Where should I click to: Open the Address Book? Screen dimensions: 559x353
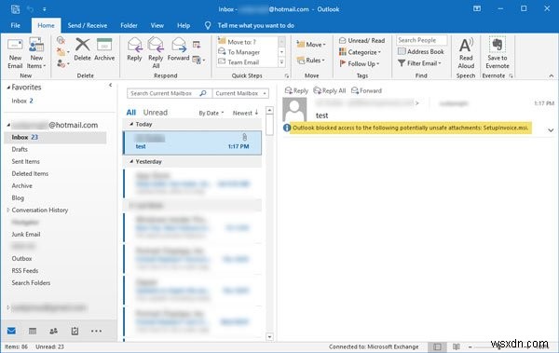(421, 52)
